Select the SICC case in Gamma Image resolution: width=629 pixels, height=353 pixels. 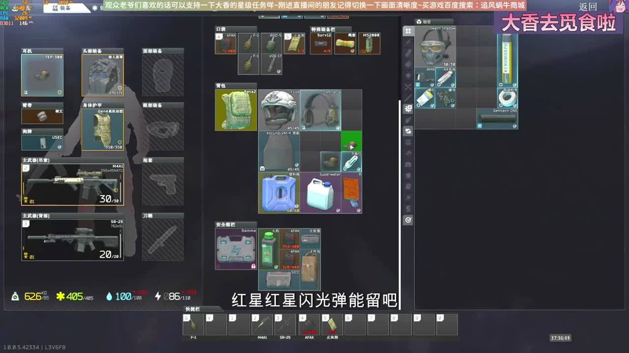[x=279, y=280]
